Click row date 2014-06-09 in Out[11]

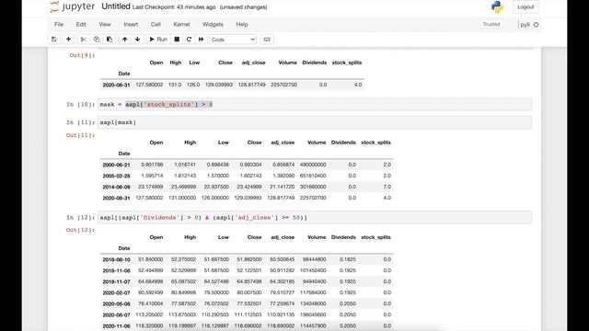[117, 187]
